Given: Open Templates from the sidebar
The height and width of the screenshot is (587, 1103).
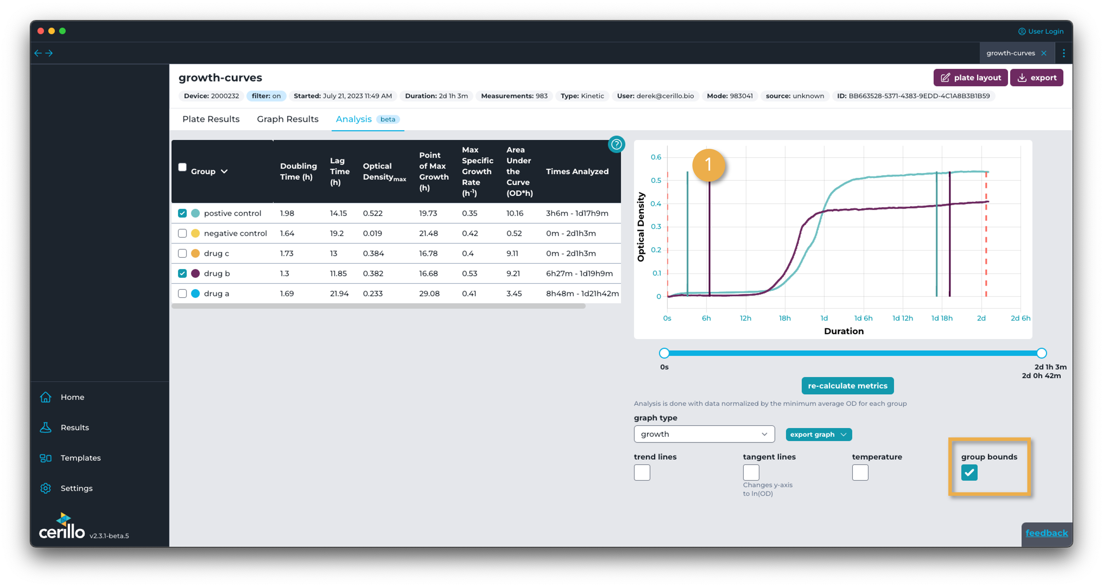Looking at the screenshot, I should 80,458.
